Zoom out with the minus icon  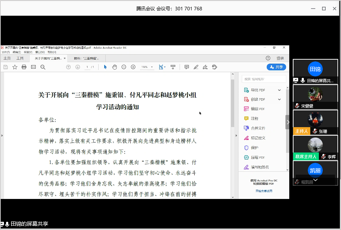[x=124, y=67]
